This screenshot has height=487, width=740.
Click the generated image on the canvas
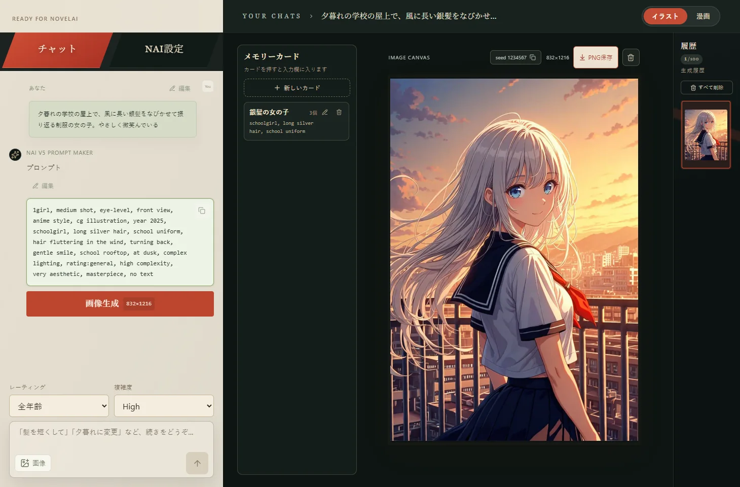point(514,260)
